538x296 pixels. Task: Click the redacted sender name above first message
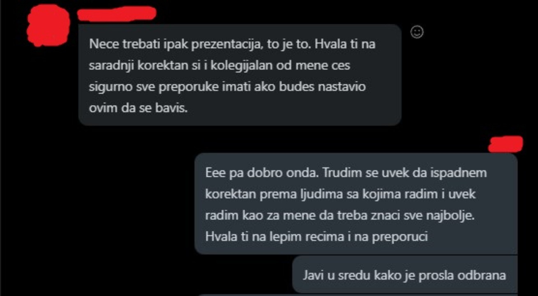pos(117,14)
